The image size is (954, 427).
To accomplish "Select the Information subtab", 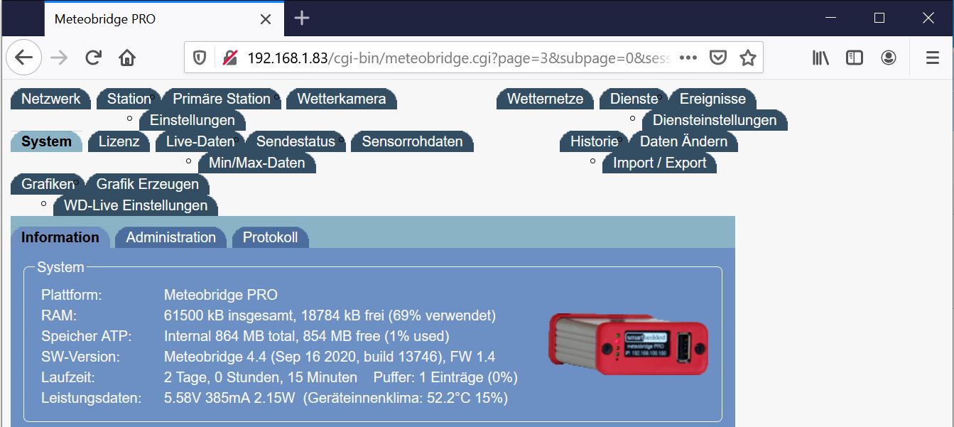I will pos(60,237).
